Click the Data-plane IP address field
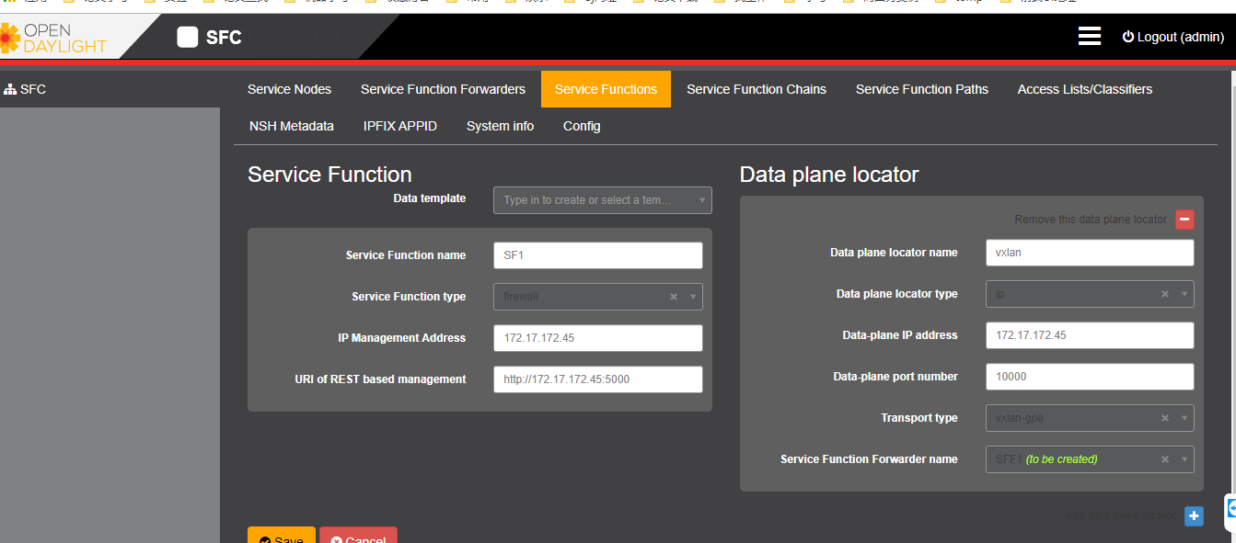This screenshot has width=1236, height=543. (x=1090, y=335)
